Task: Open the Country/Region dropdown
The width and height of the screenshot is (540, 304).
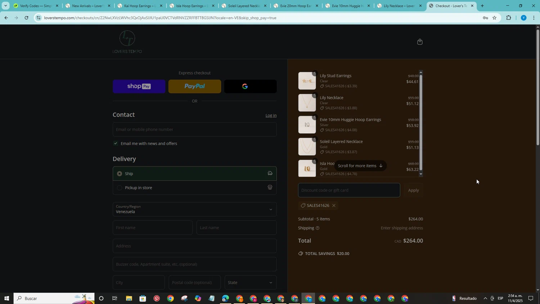Action: point(195,209)
